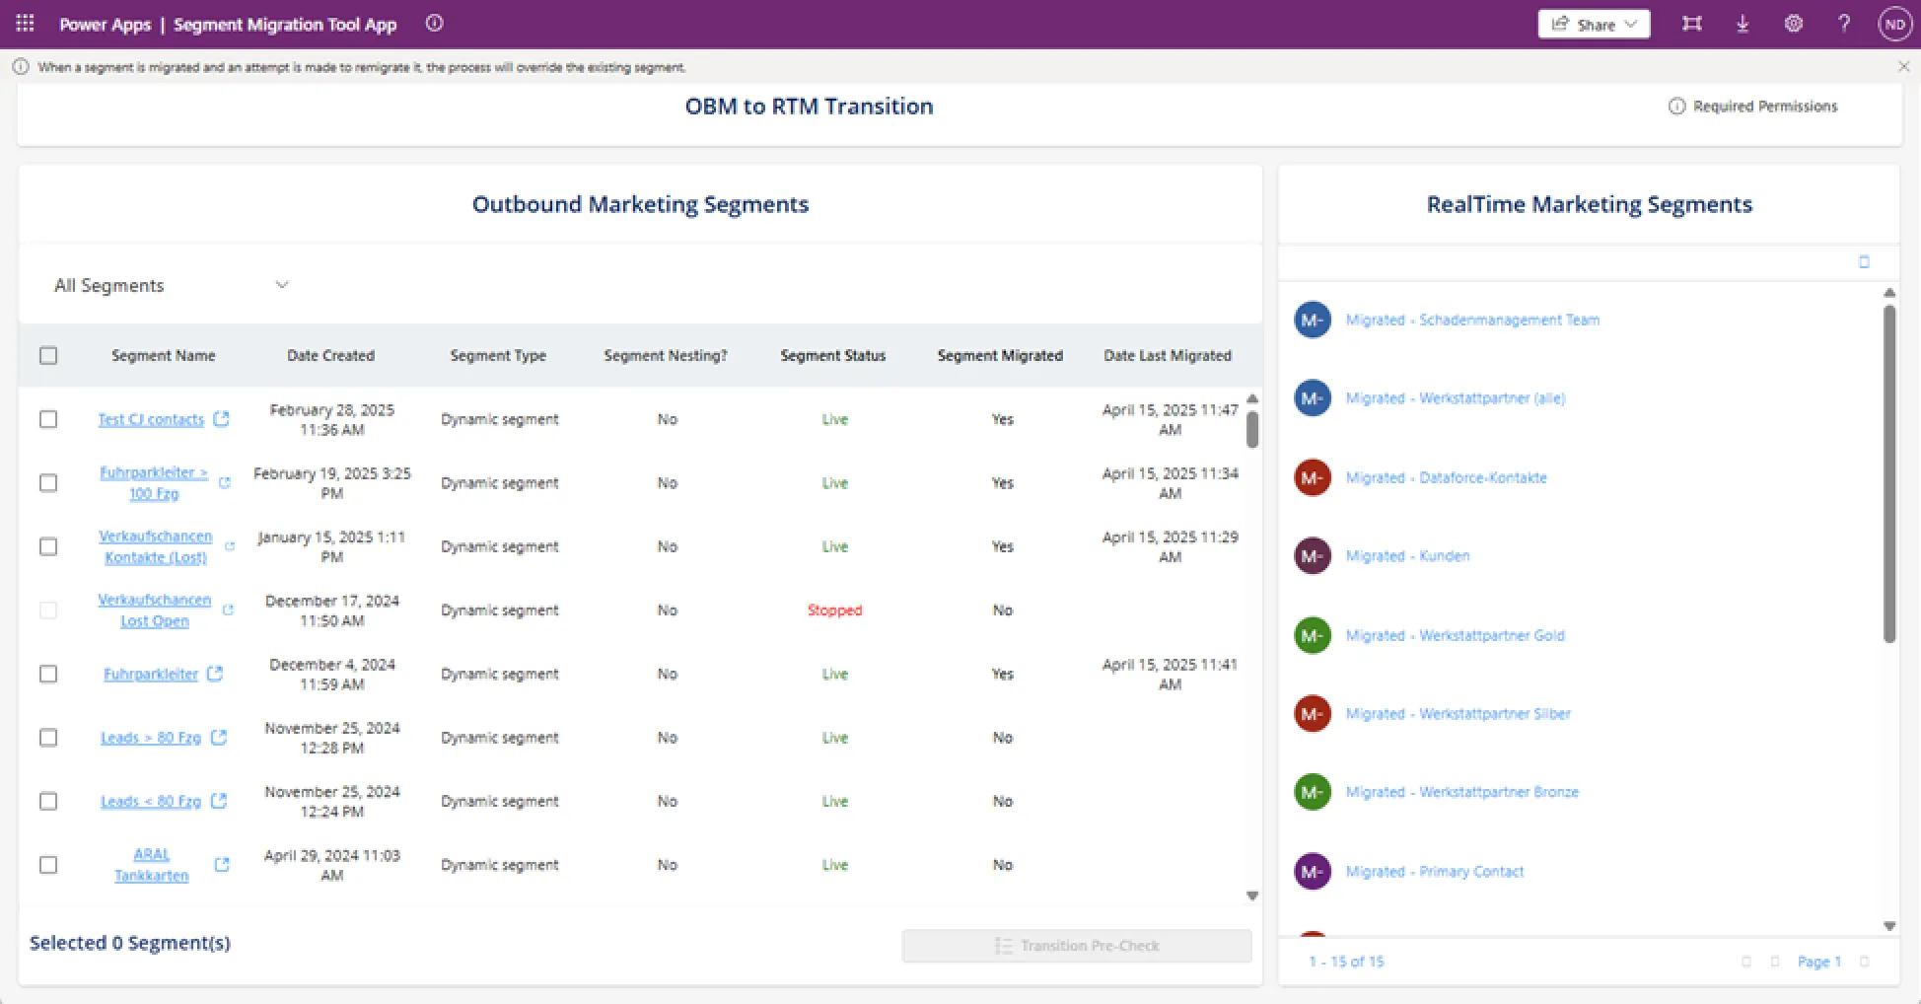Viewport: 1921px width, 1004px height.
Task: Click avatar icon of Schadenmanagement Team
Action: pos(1313,320)
